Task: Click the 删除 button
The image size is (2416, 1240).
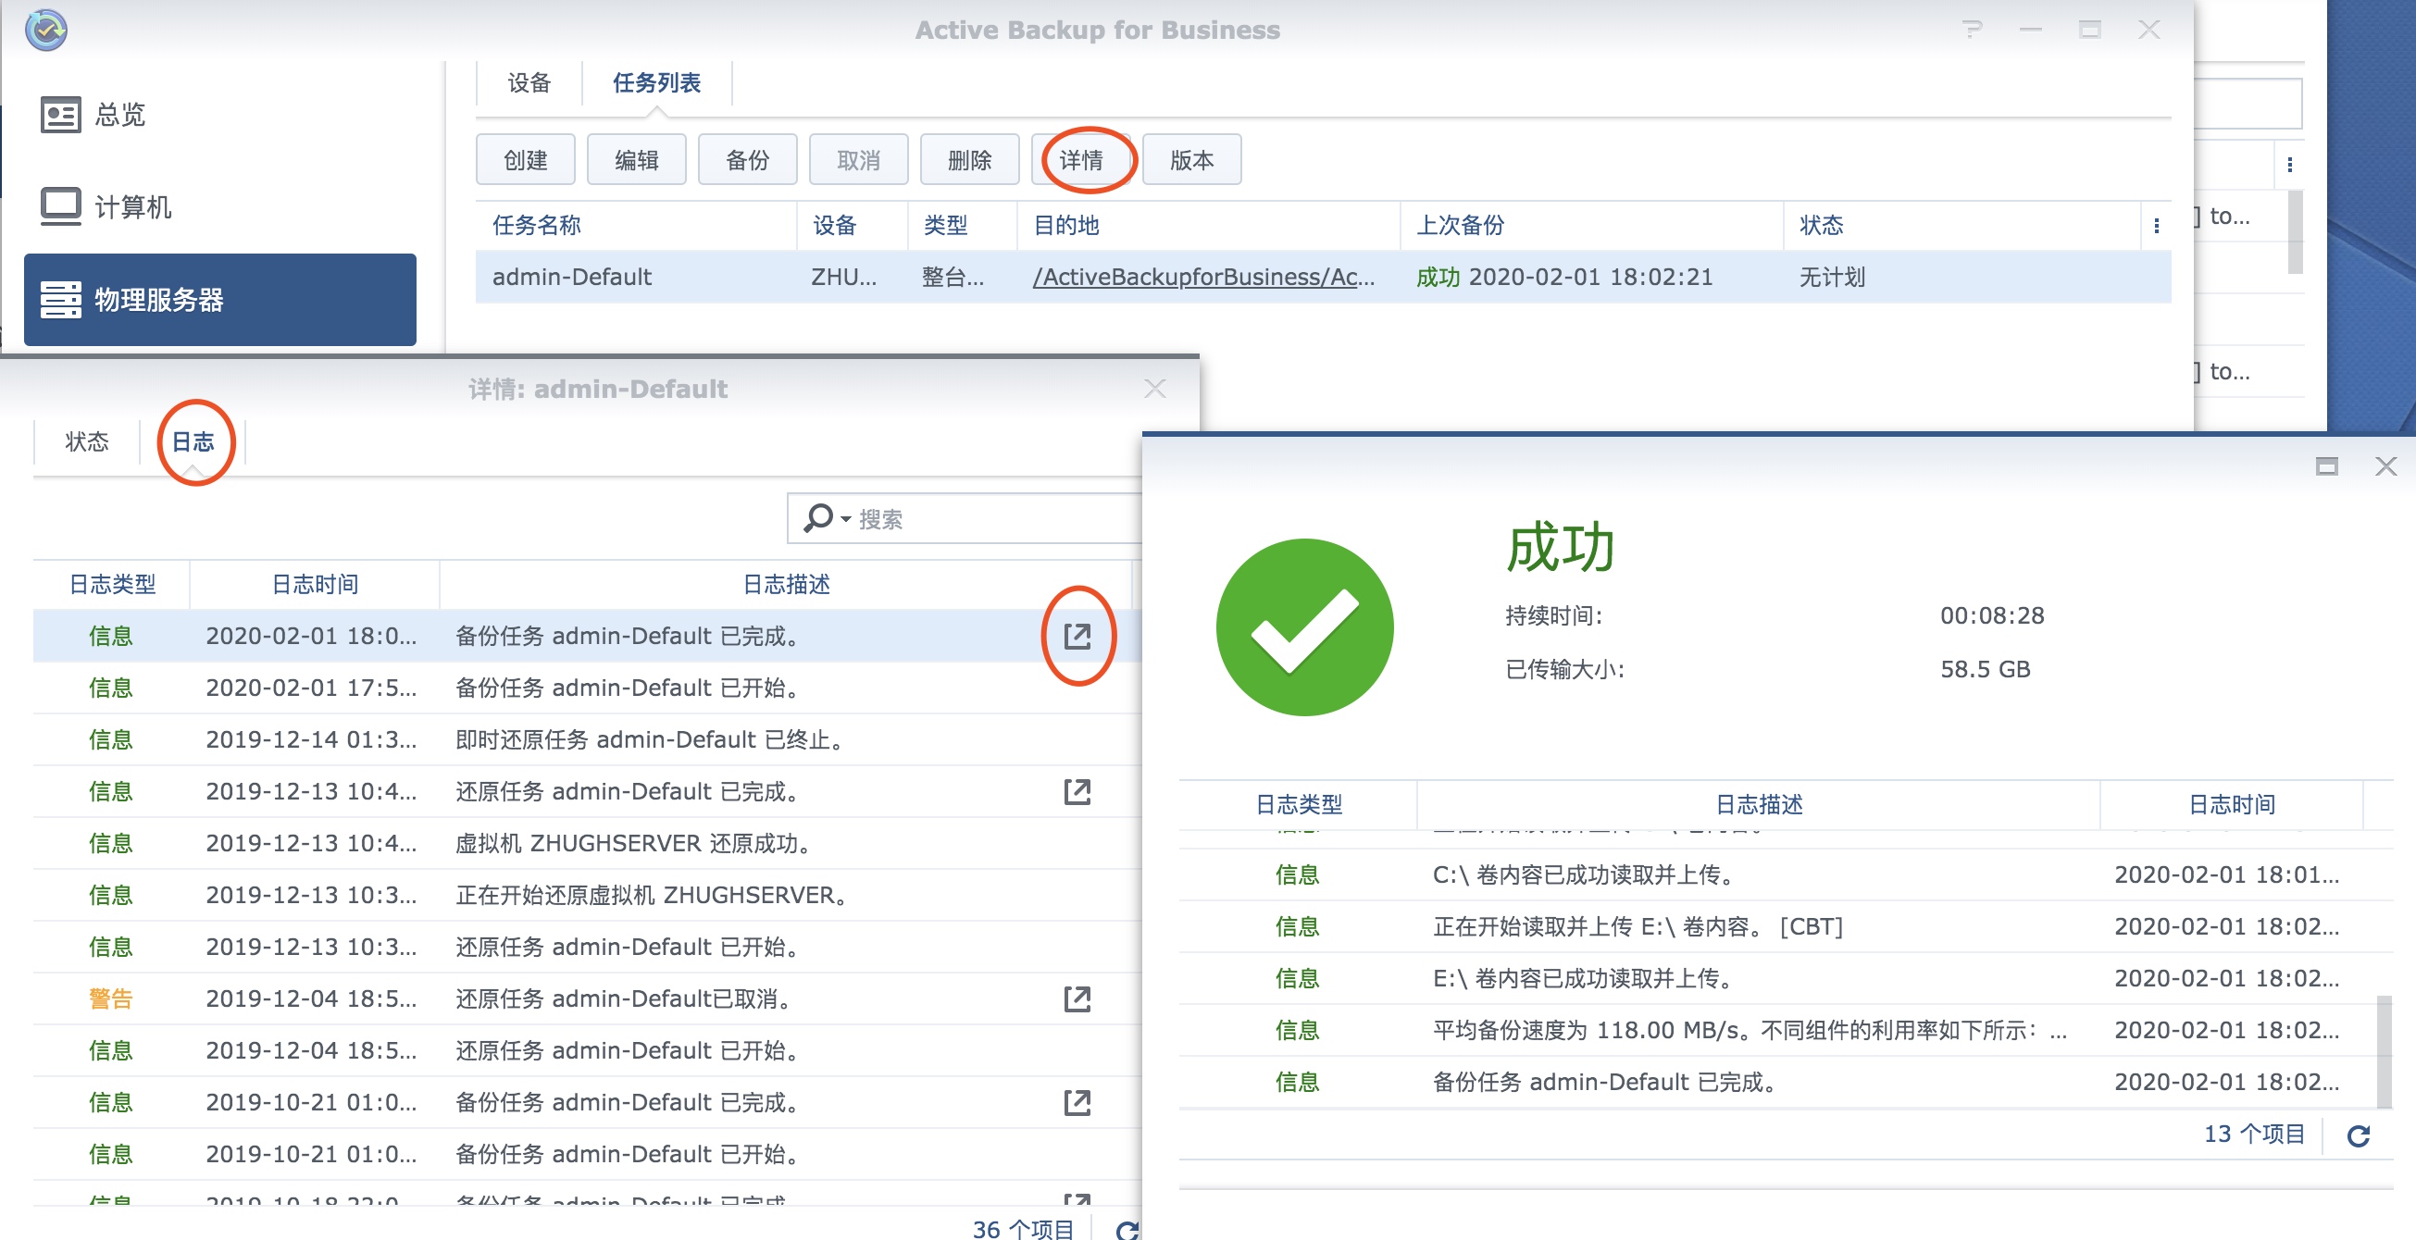Action: [970, 160]
